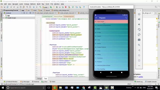Tap the Array list item in emulator

[x=111, y=51]
